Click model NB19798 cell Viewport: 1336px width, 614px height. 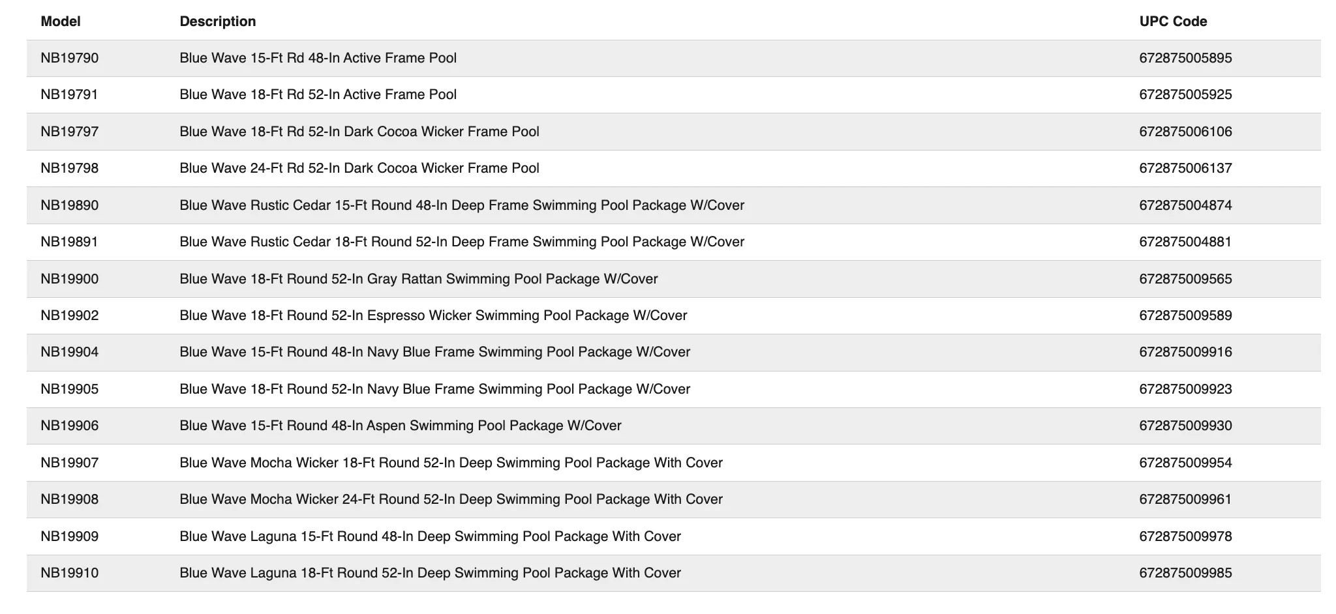pyautogui.click(x=70, y=168)
